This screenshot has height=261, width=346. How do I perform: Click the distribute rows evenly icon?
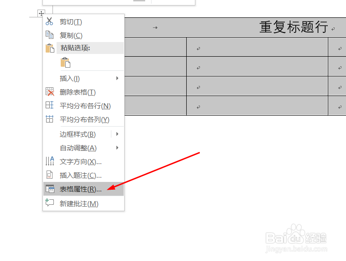[x=49, y=105]
